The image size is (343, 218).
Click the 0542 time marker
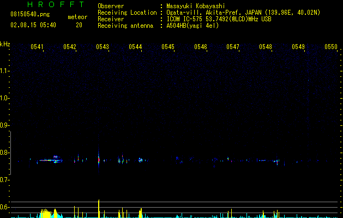pyautogui.click(x=70, y=47)
